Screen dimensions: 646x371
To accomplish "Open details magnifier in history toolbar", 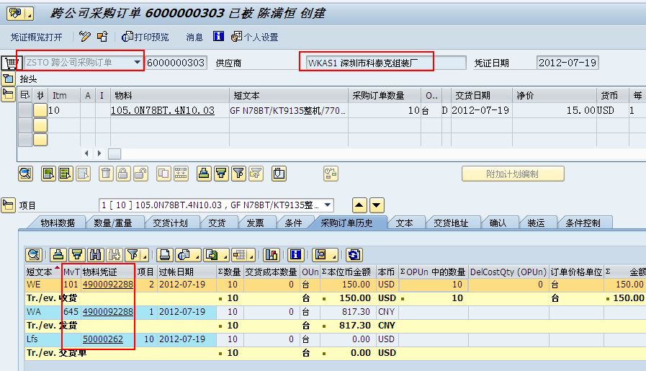I will (x=34, y=255).
